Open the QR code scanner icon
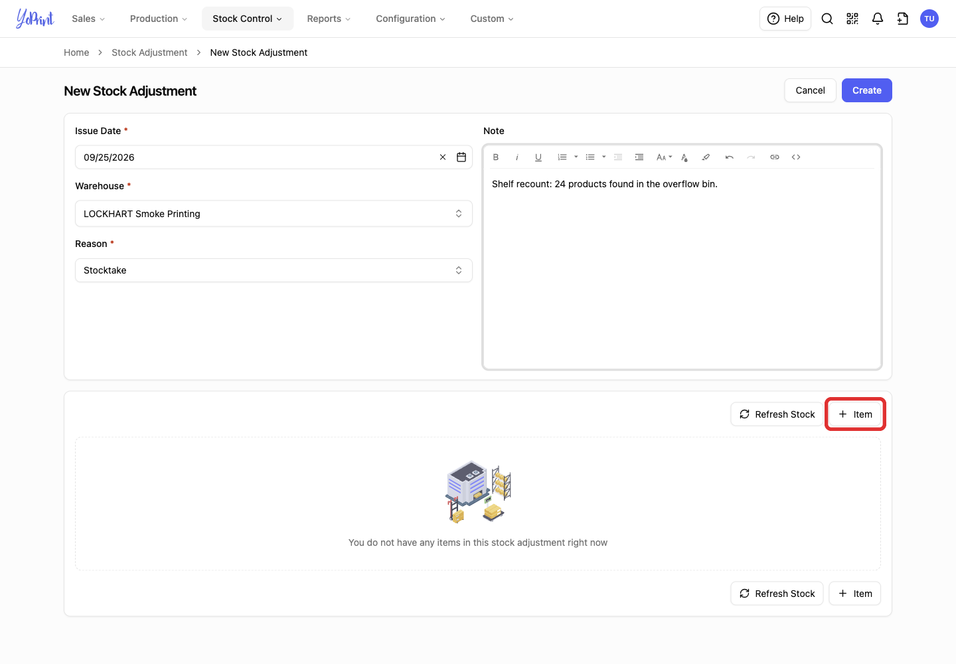This screenshot has height=664, width=956. [852, 19]
